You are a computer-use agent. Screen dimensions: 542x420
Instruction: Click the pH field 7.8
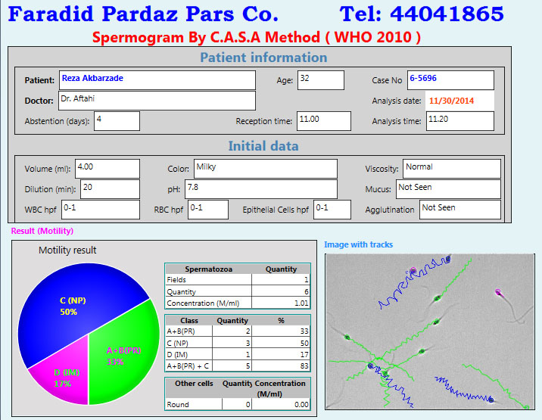[x=261, y=189]
